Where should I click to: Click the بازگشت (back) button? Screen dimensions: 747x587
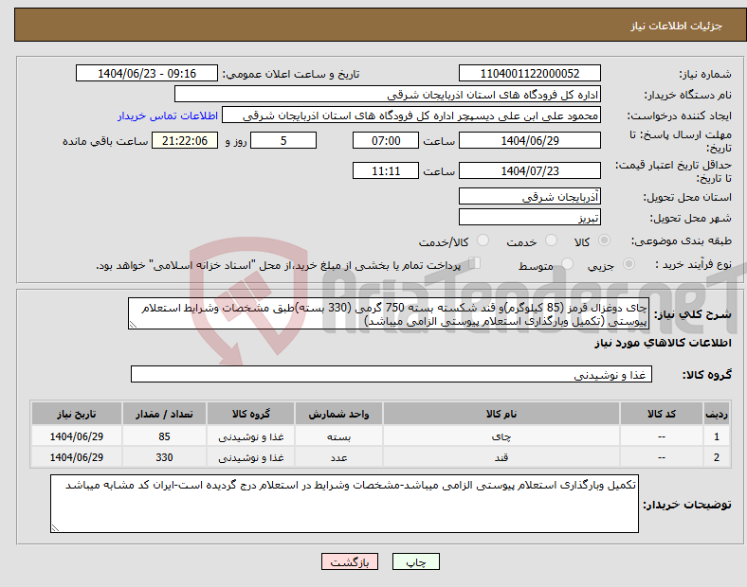tap(352, 561)
